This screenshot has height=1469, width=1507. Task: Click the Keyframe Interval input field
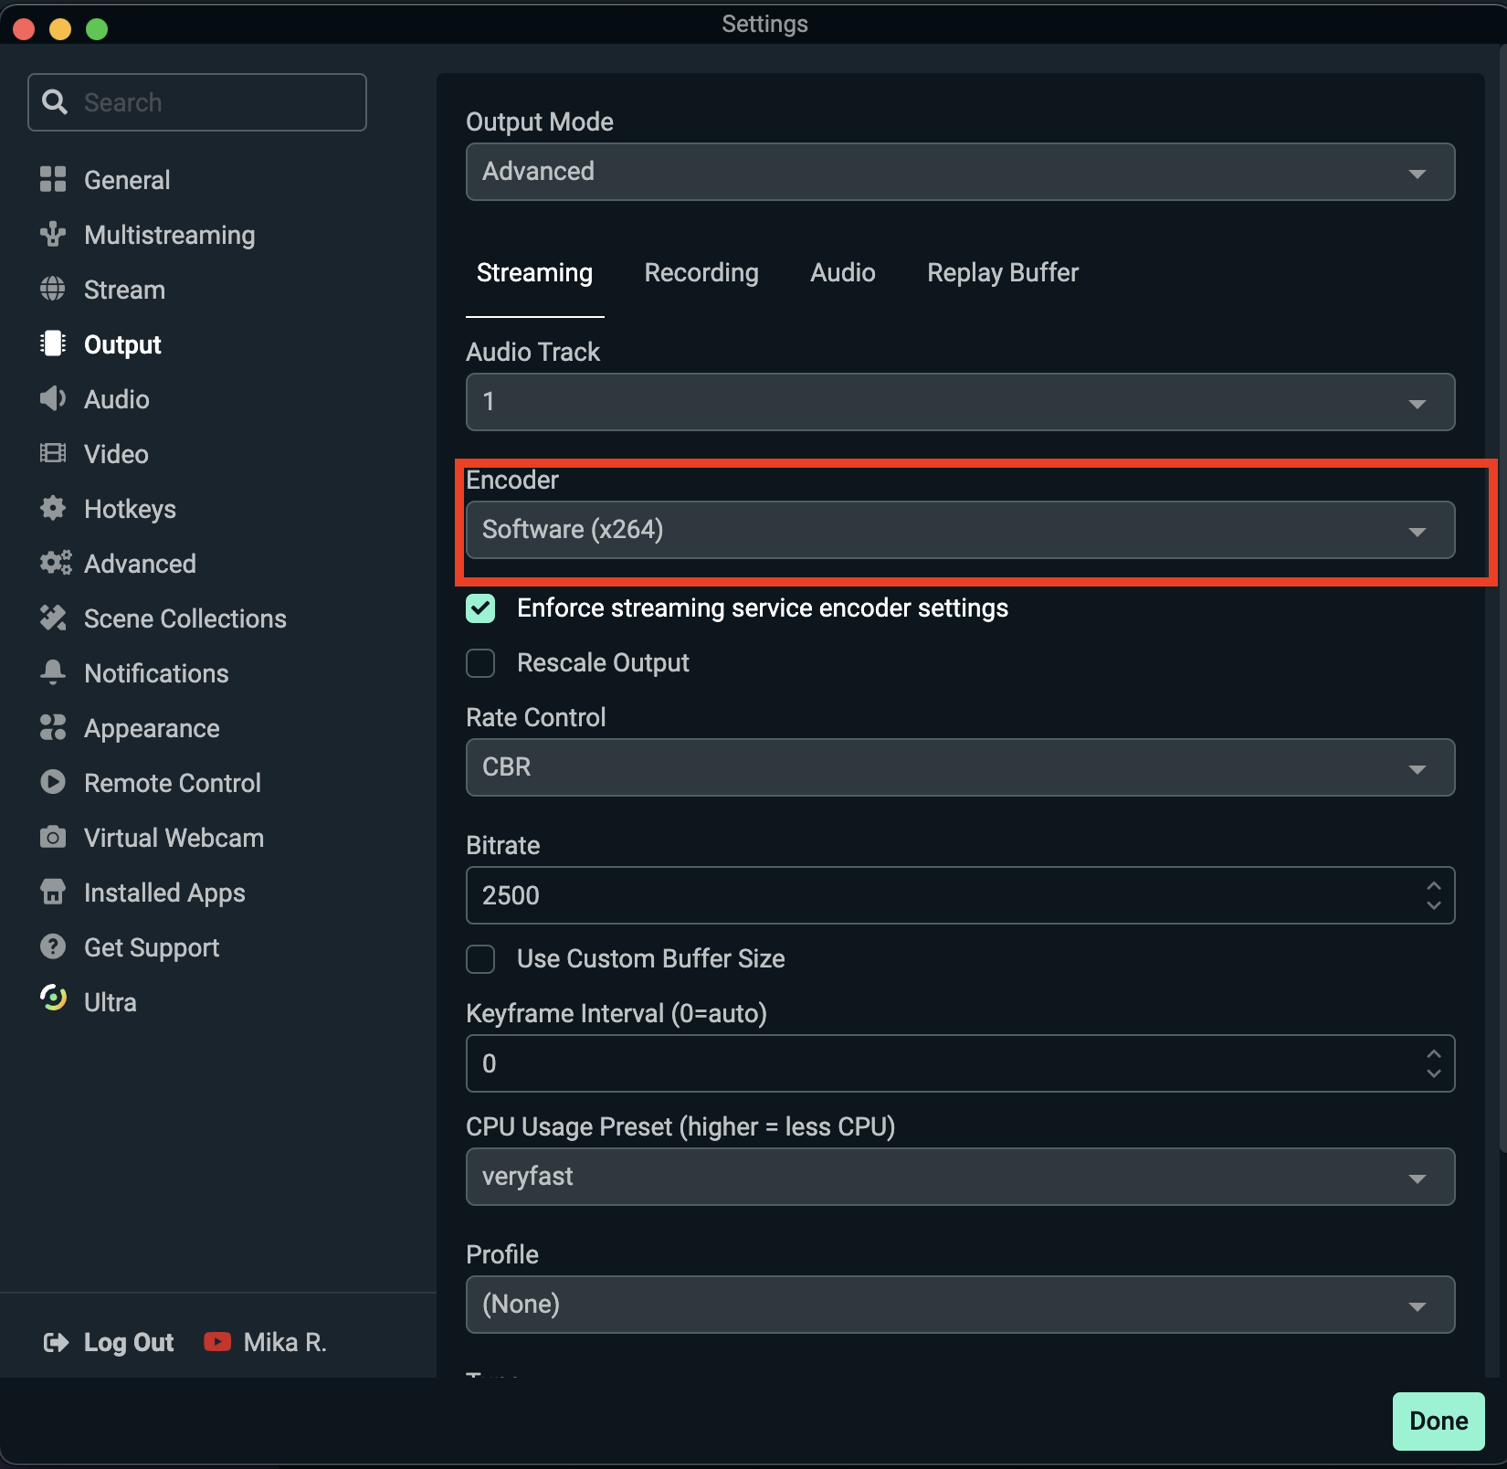coord(960,1063)
